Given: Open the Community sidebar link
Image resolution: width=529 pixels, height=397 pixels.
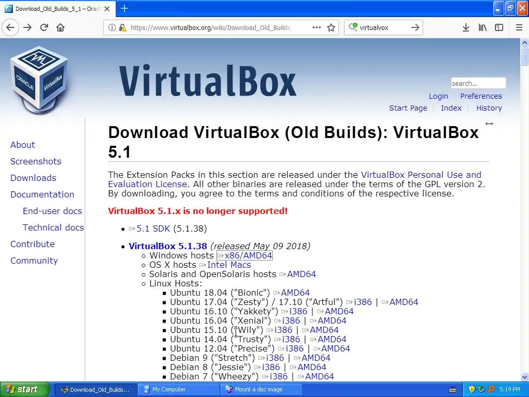Looking at the screenshot, I should tap(34, 261).
